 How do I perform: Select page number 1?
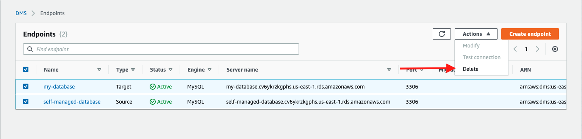(x=526, y=49)
